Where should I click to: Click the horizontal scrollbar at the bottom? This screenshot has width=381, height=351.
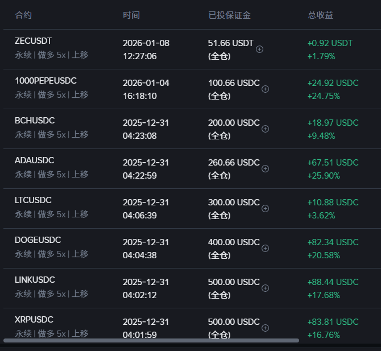(151, 341)
